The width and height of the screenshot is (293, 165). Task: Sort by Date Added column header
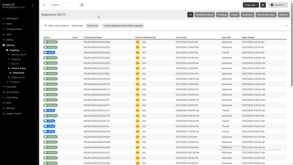click(x=248, y=38)
